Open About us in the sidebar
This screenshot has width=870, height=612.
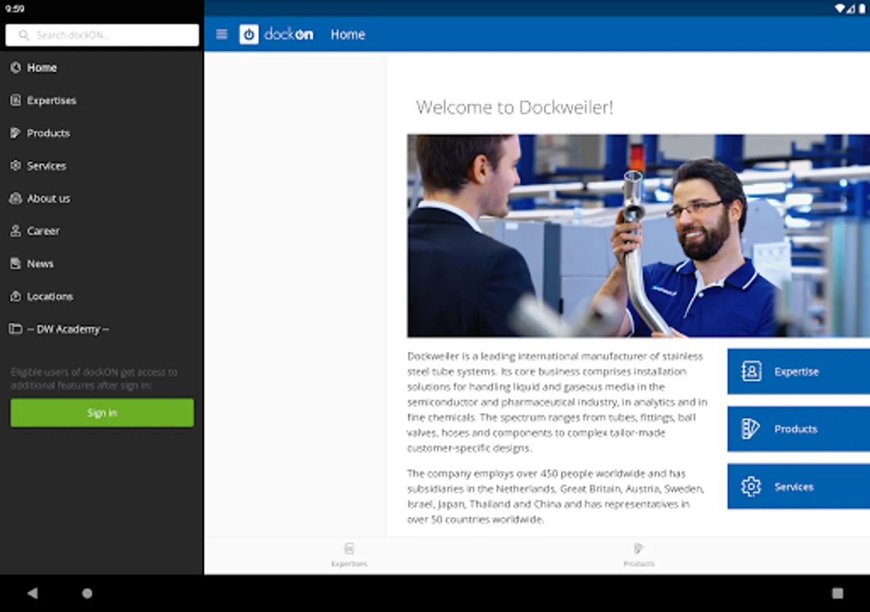point(102,198)
